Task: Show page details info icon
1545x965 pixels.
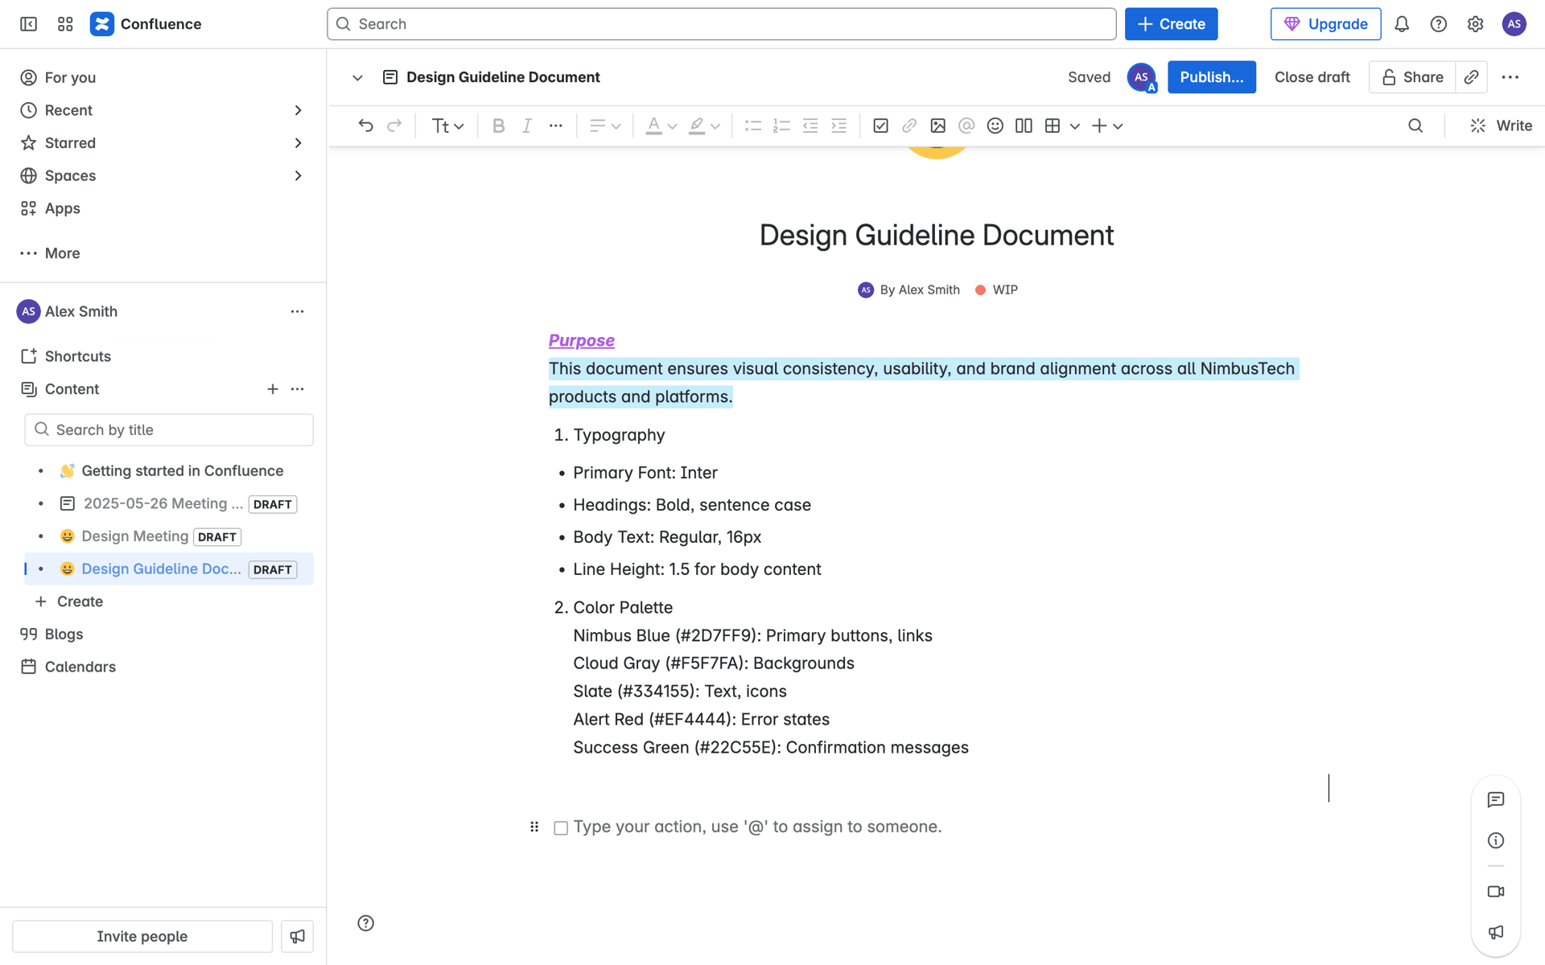Action: [x=1496, y=840]
